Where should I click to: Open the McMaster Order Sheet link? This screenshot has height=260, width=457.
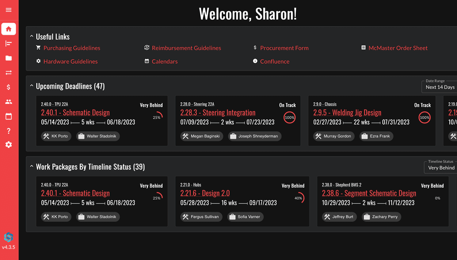pos(398,48)
